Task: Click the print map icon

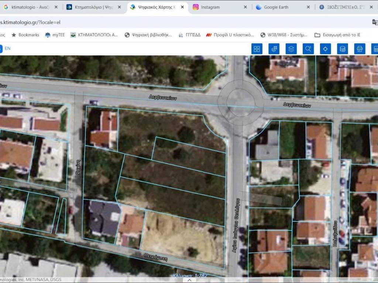Action: tap(360, 49)
